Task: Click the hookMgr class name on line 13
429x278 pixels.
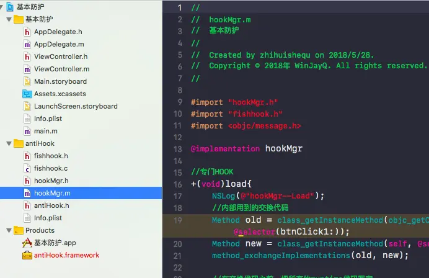Action: [x=284, y=149]
